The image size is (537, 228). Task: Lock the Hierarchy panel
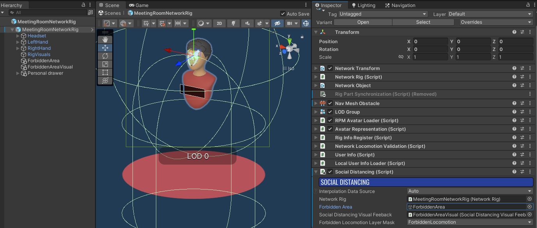[83, 5]
